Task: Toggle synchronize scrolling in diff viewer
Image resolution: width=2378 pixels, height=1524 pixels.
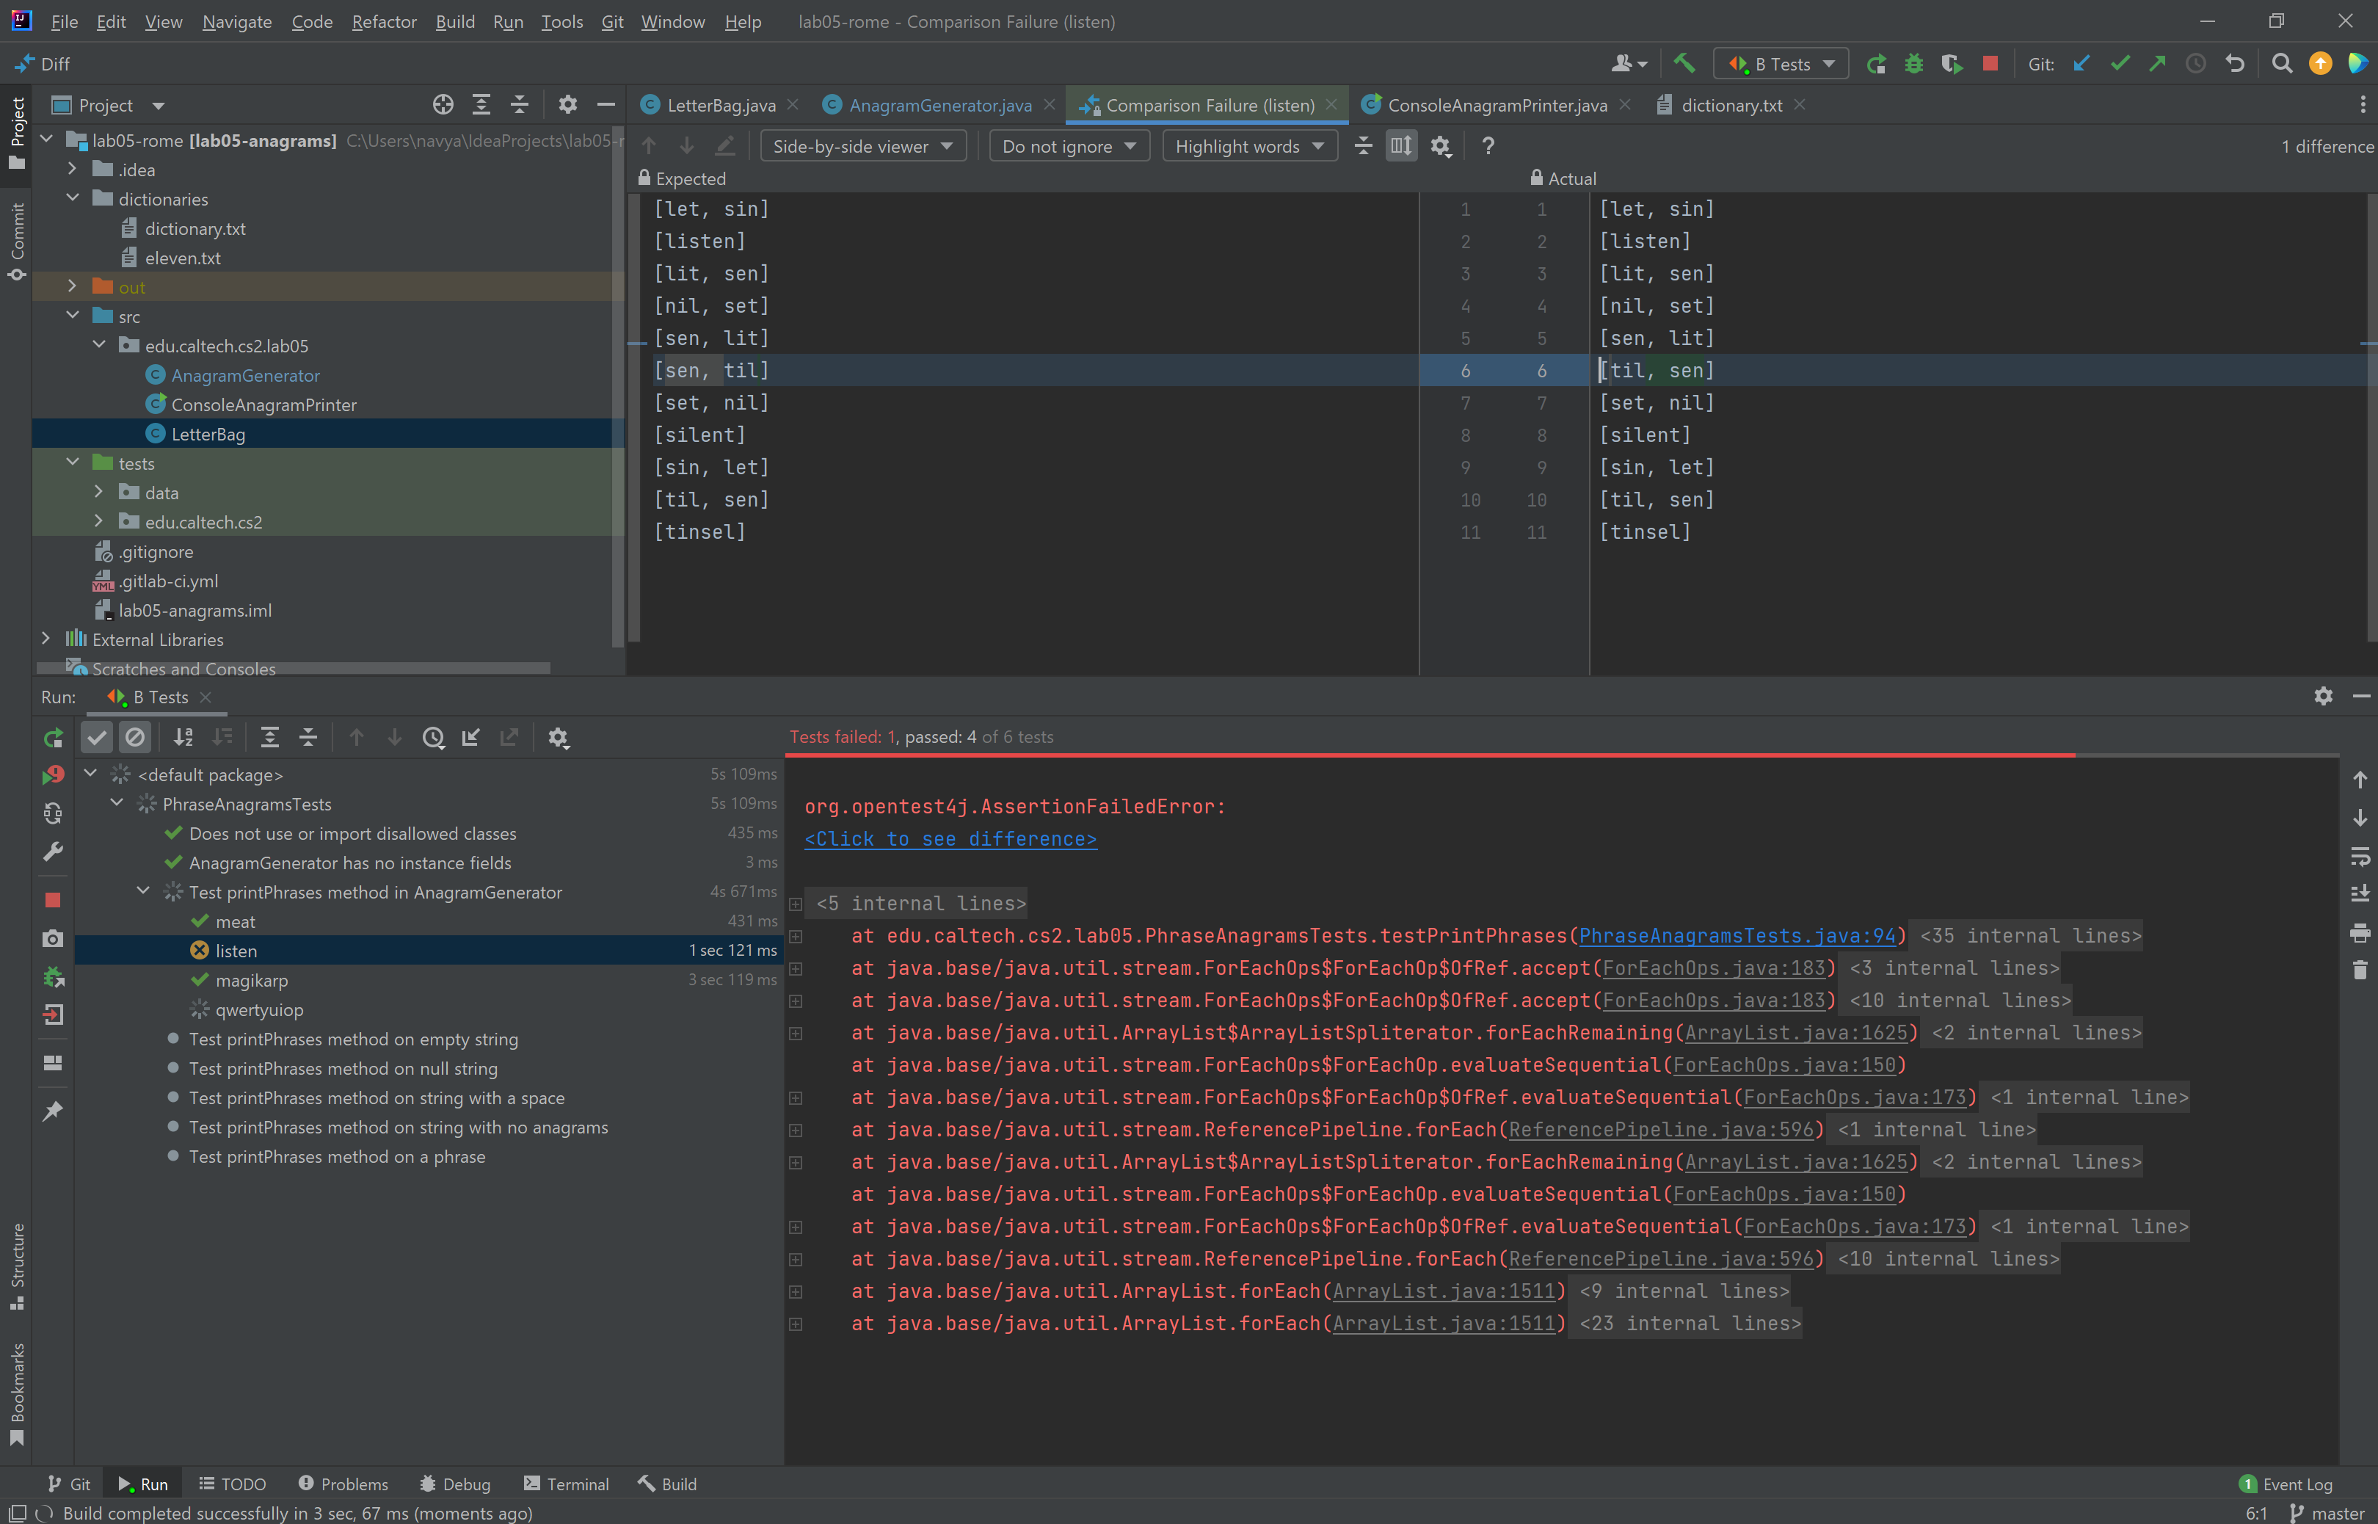Action: [1402, 147]
